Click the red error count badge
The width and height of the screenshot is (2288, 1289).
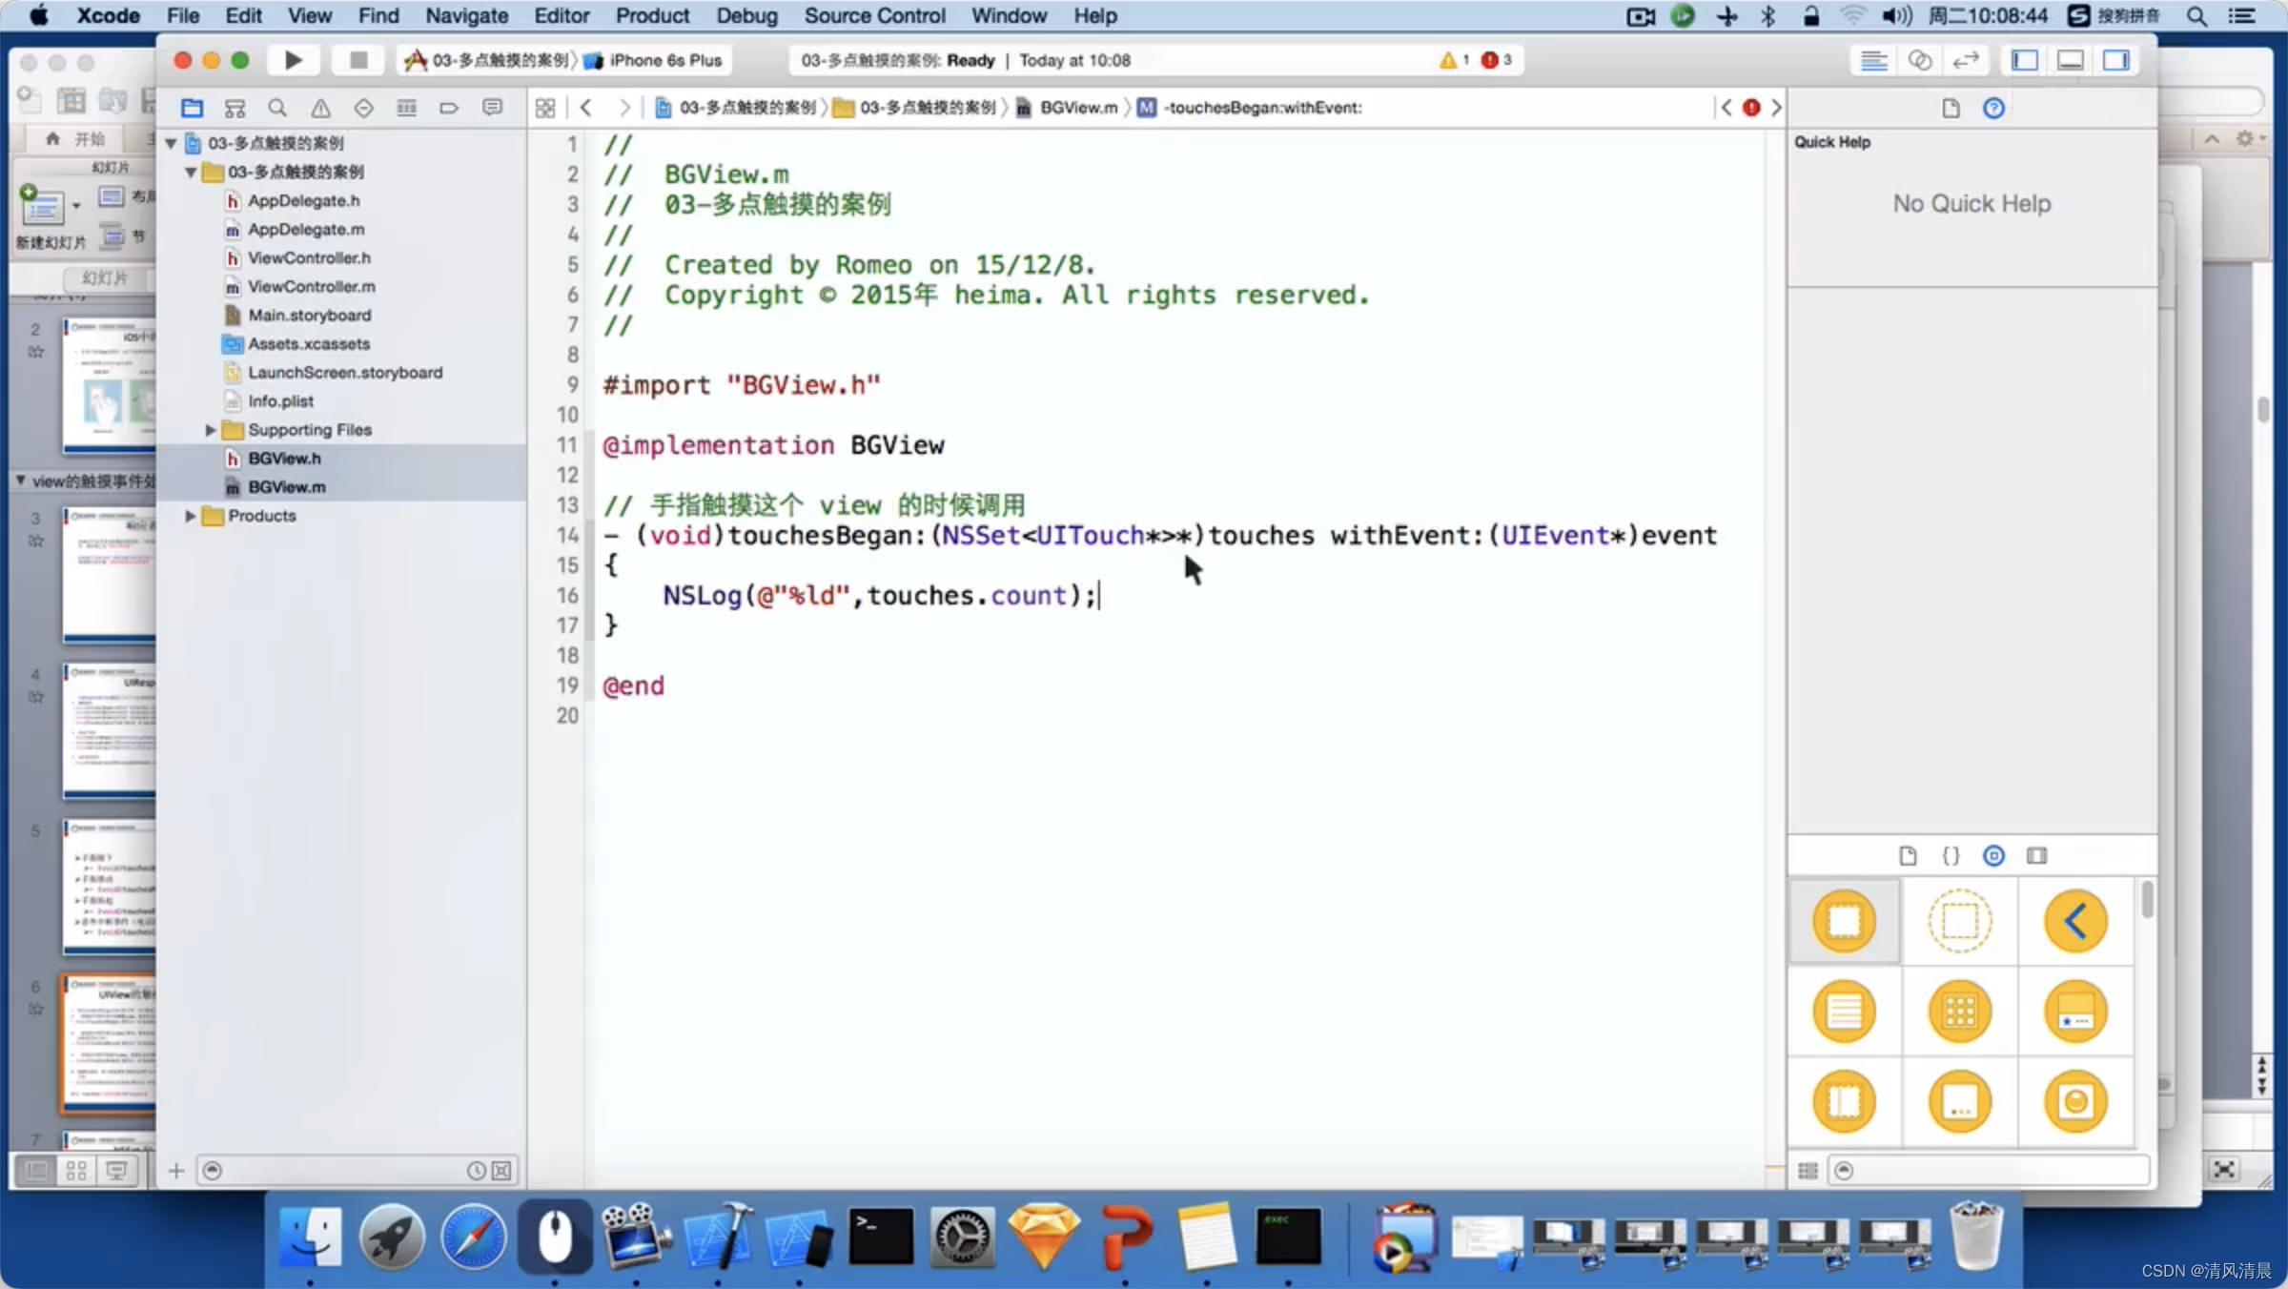(1495, 60)
